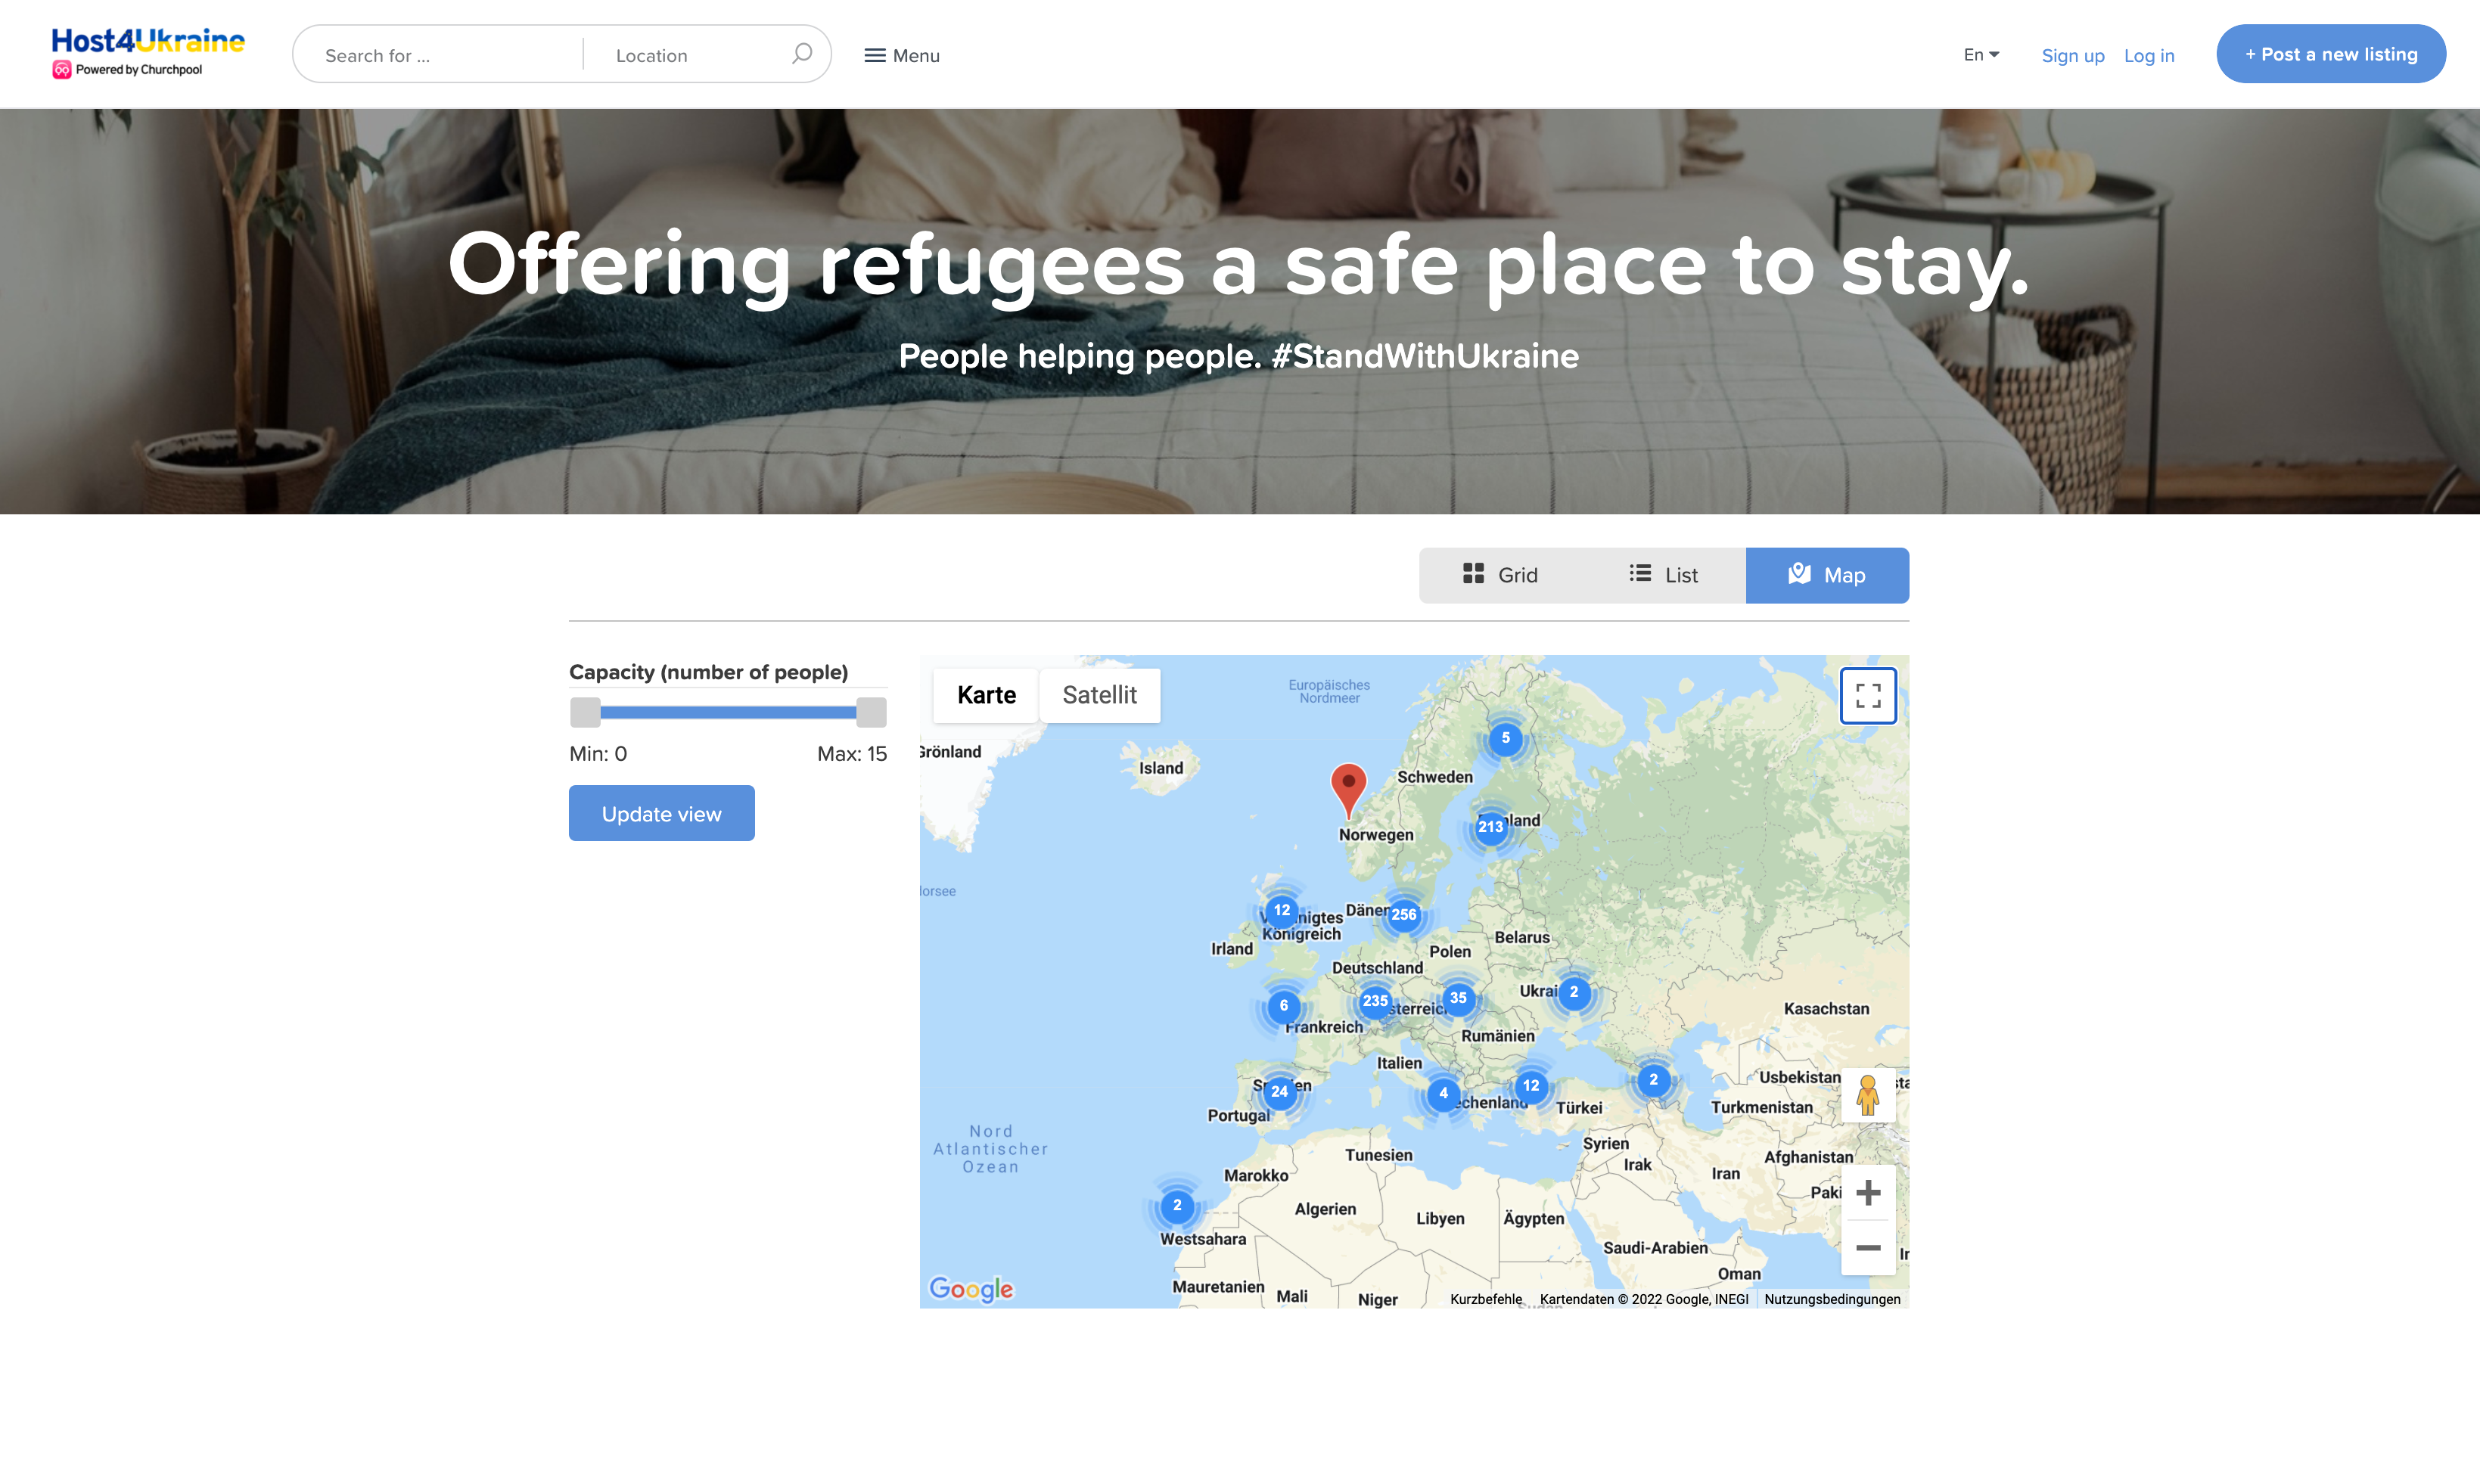Open the 256 listings cluster marker

[x=1403, y=914]
